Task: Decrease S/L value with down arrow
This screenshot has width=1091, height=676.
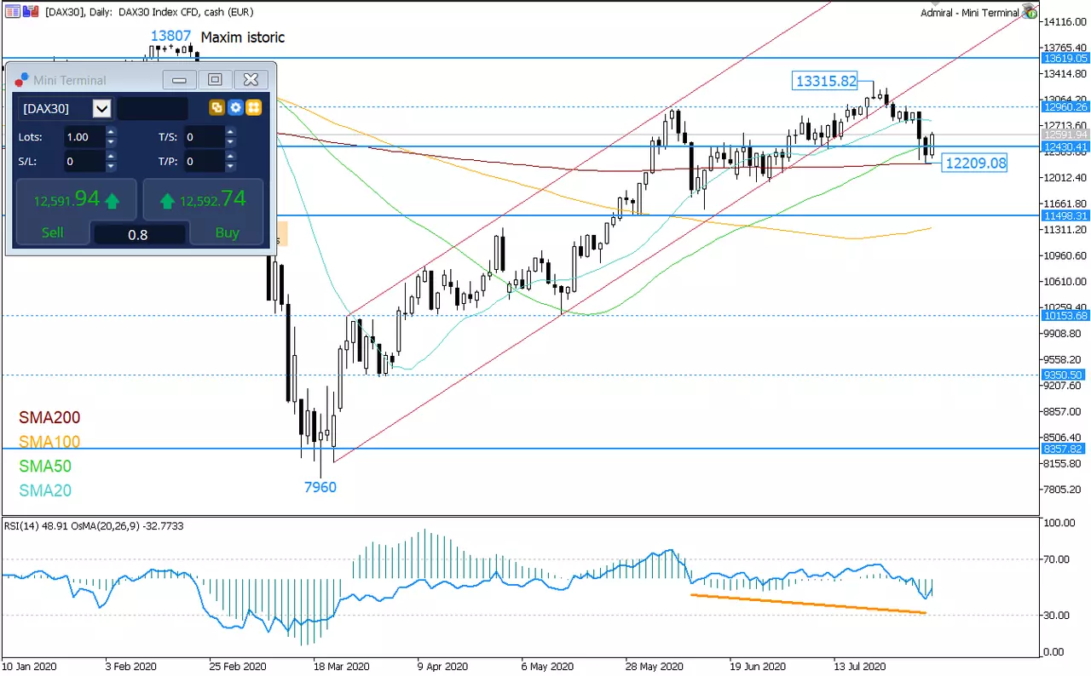Action: 111,166
